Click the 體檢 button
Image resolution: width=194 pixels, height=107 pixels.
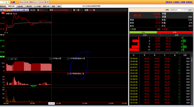click(x=32, y=2)
